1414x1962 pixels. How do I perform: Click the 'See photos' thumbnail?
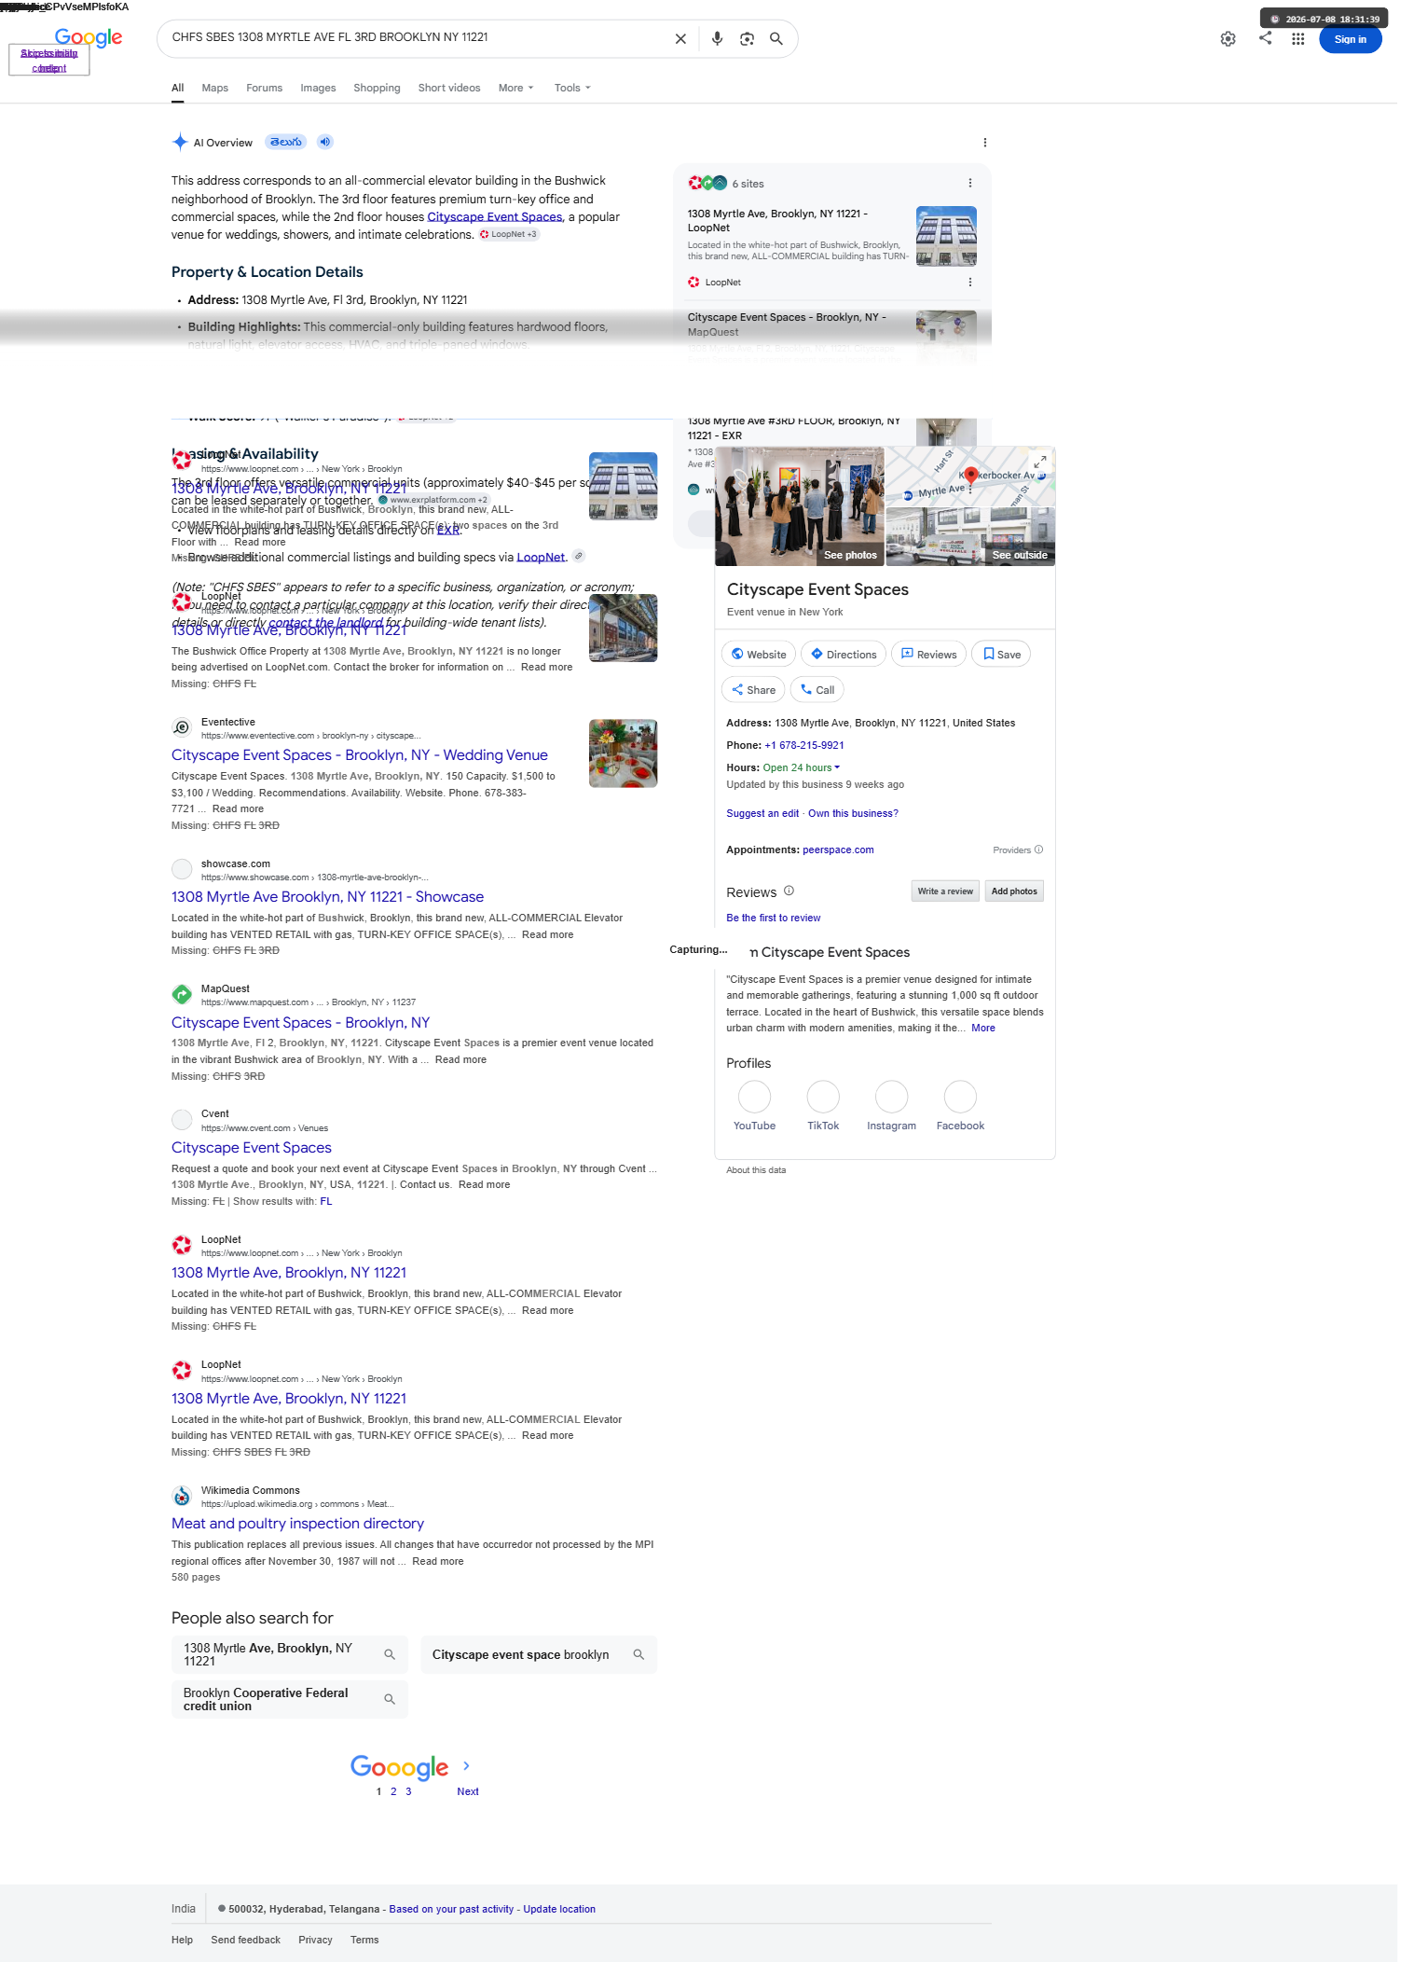click(800, 506)
